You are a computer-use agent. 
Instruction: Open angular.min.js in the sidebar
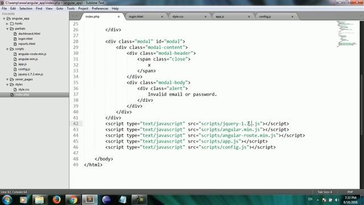point(28,59)
